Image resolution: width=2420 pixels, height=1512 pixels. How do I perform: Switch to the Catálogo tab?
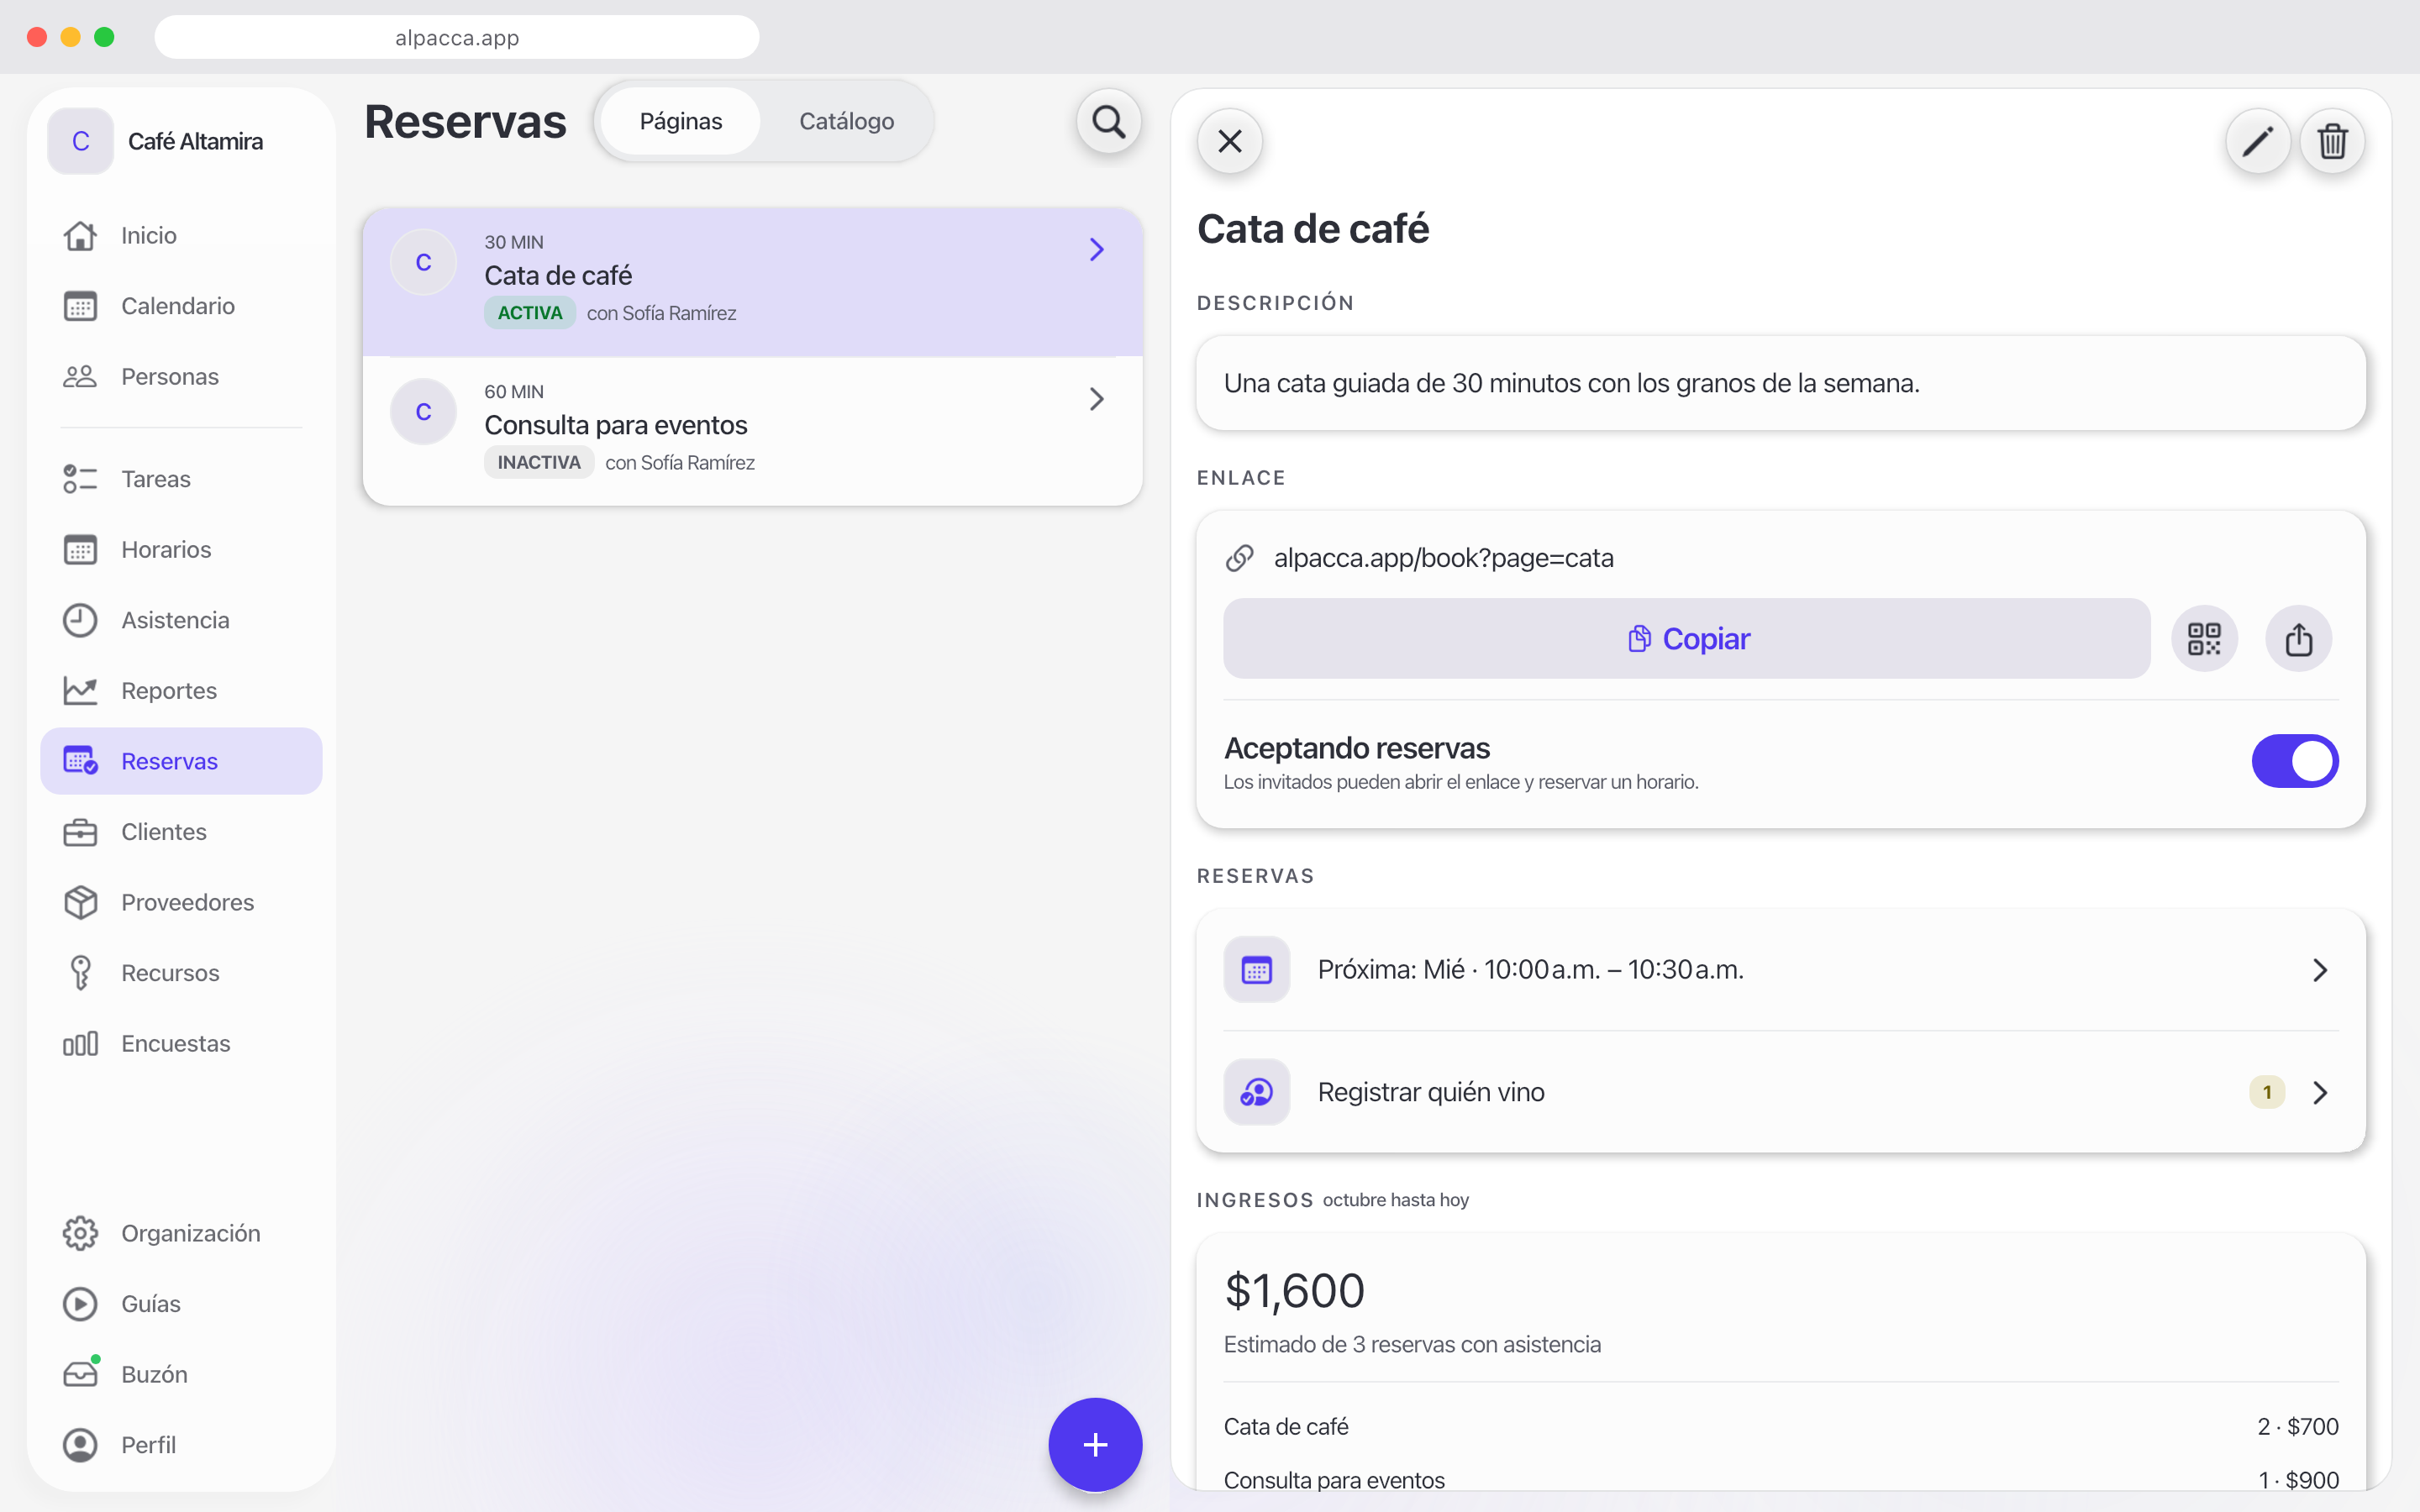point(846,121)
